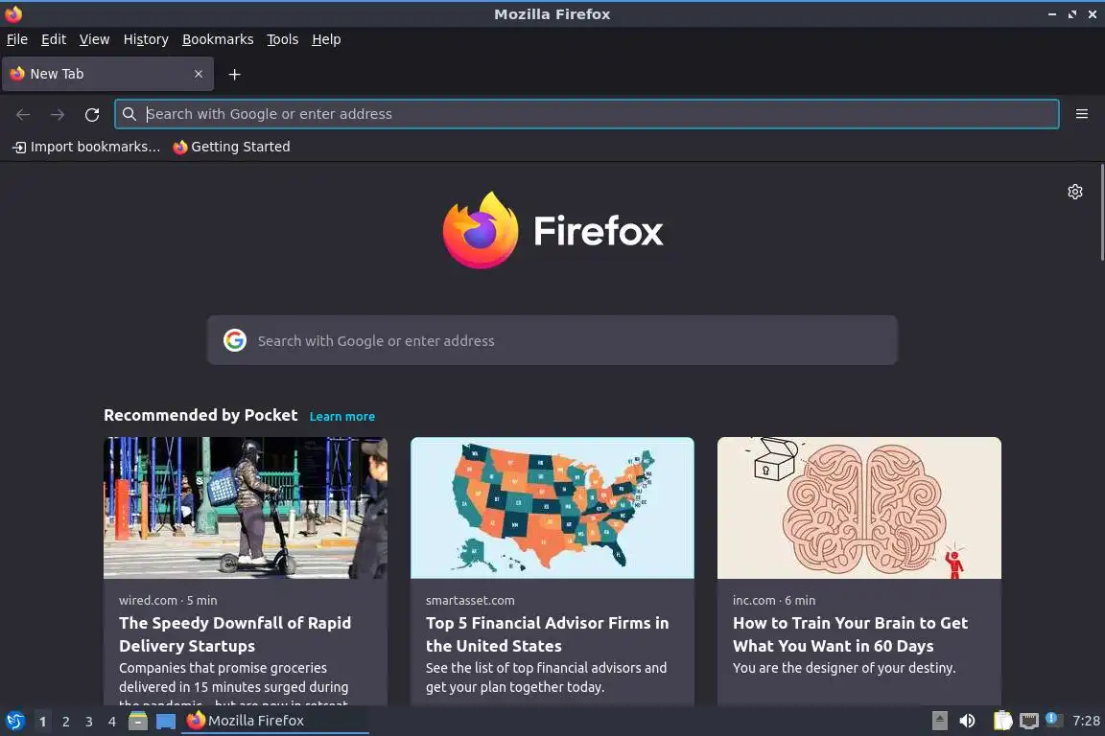
Task: Select the New Tab tab
Action: (x=107, y=74)
